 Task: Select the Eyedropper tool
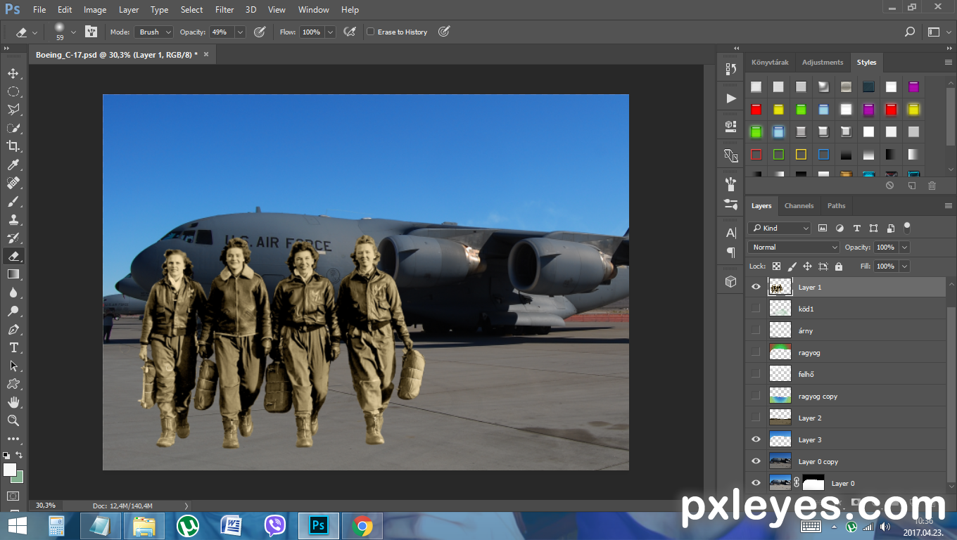pos(13,165)
